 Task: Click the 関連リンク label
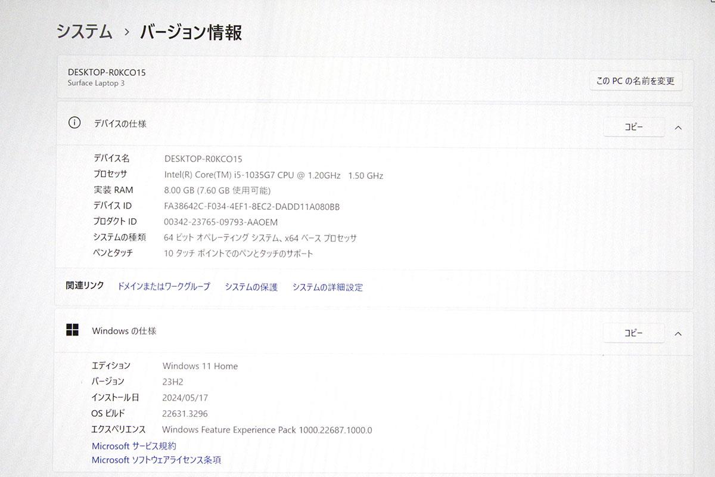click(x=85, y=286)
